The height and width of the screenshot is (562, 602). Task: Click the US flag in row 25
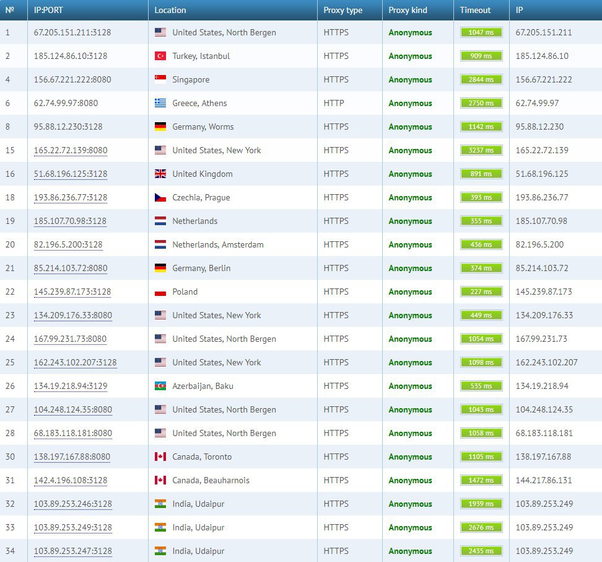pos(160,362)
